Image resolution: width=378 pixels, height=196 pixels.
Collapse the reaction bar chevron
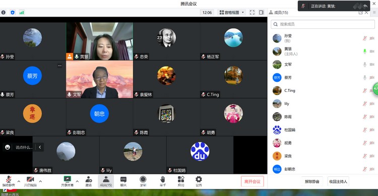coord(40,147)
